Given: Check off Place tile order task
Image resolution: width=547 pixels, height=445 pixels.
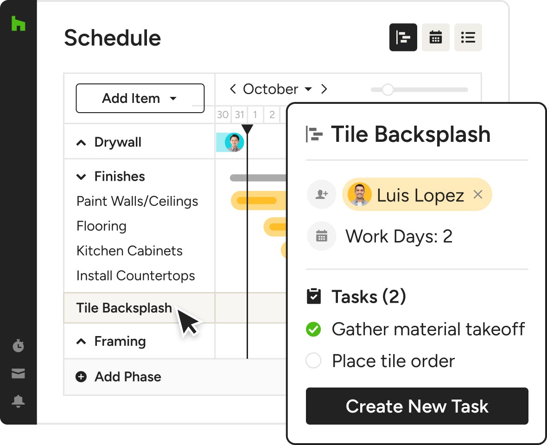Looking at the screenshot, I should click(x=314, y=361).
